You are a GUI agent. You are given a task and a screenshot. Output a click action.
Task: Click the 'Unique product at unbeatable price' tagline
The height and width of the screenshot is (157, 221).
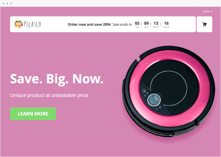point(49,95)
